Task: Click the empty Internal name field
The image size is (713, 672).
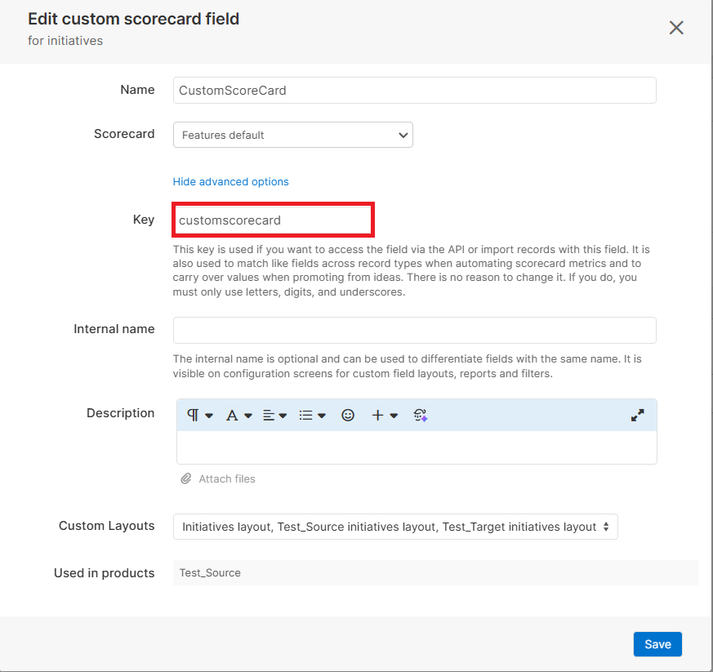Action: [414, 331]
